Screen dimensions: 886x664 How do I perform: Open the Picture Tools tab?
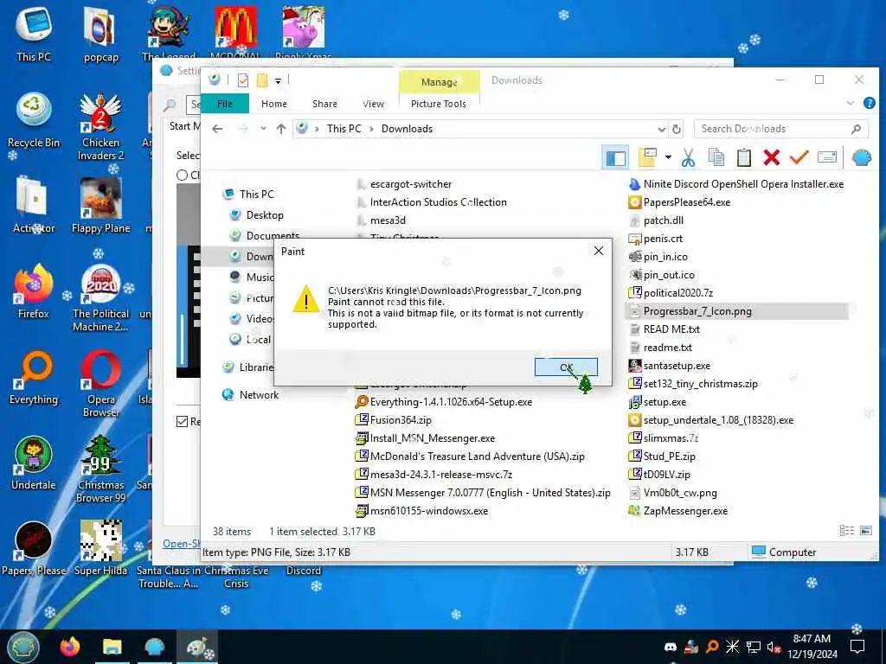439,104
